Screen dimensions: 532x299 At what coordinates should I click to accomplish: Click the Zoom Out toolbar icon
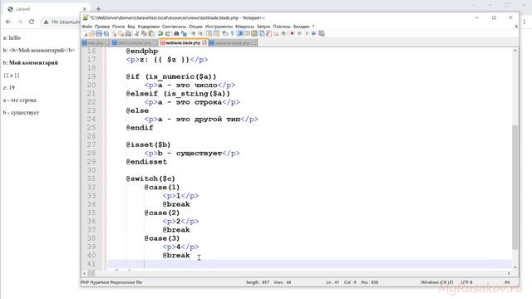point(200,33)
